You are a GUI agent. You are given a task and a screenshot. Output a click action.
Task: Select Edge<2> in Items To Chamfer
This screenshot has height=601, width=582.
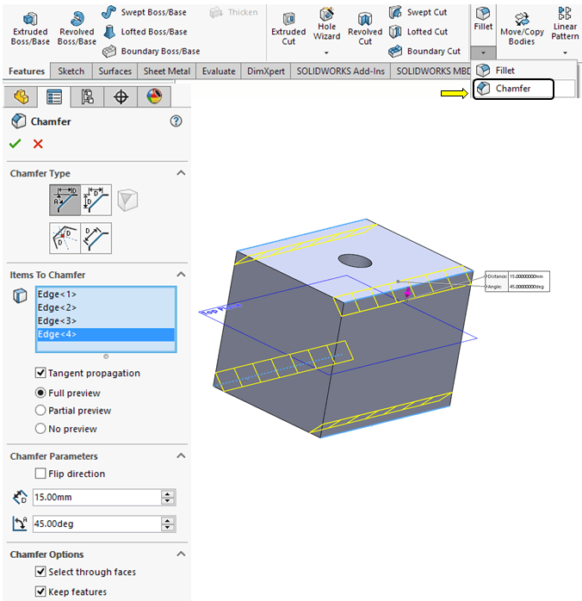[x=57, y=307]
